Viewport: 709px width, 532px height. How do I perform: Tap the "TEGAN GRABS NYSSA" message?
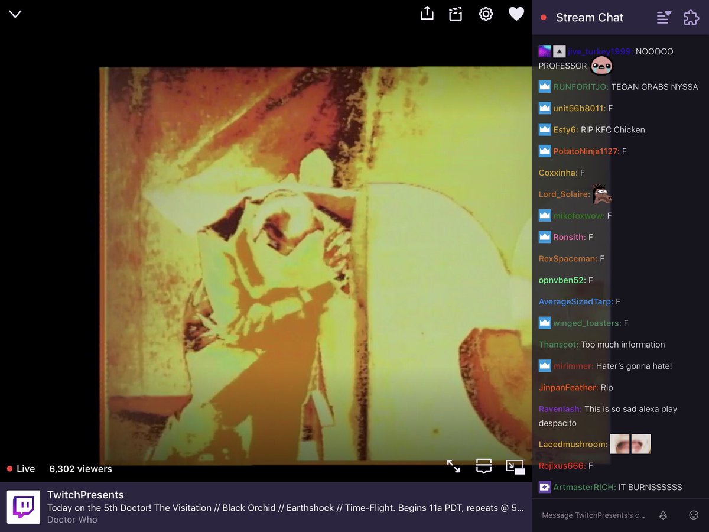[655, 87]
